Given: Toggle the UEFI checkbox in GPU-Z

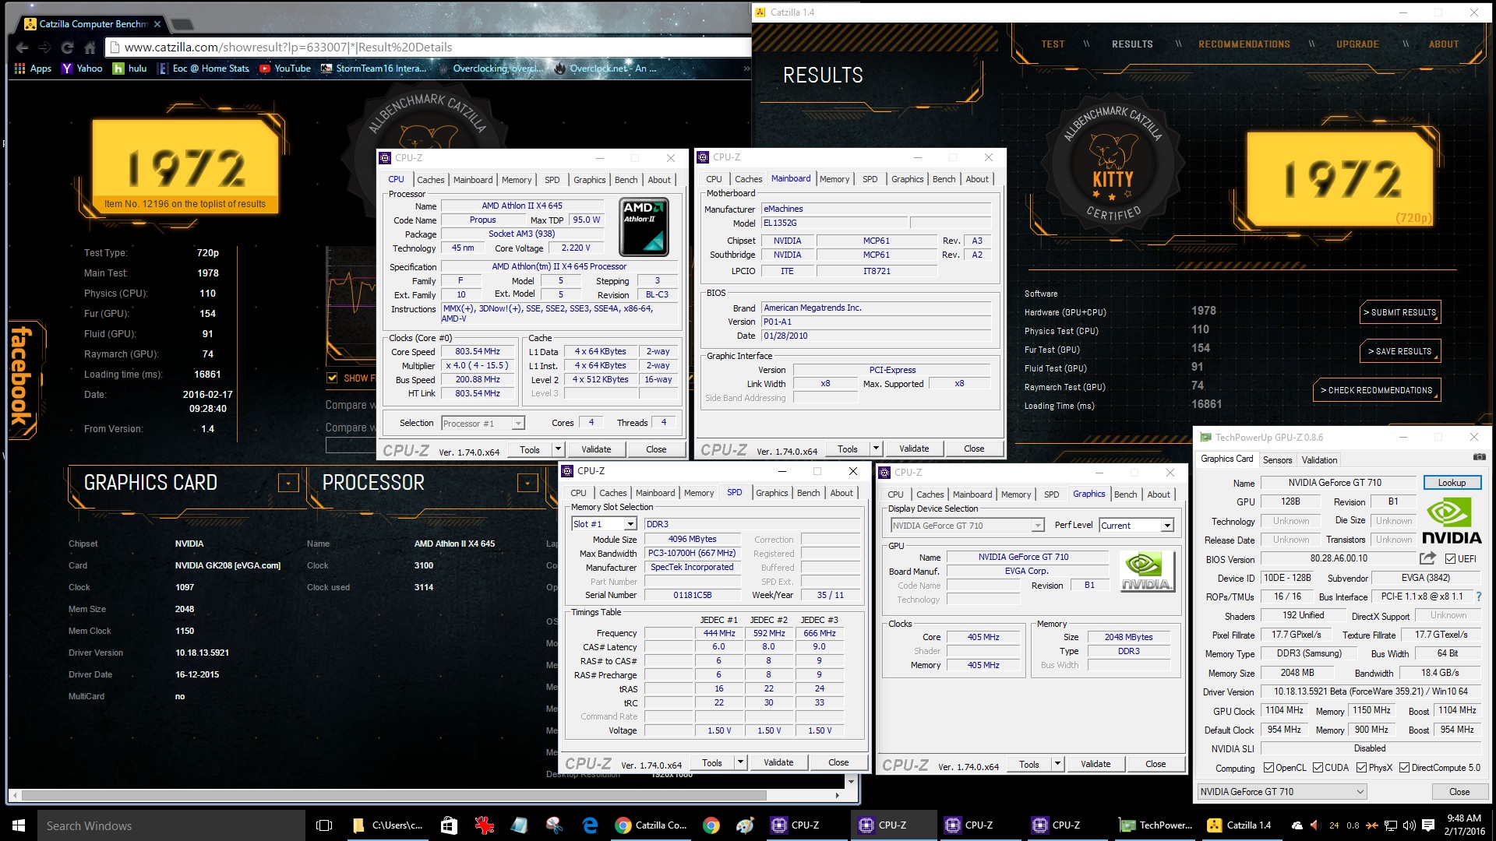Looking at the screenshot, I should click(x=1450, y=559).
